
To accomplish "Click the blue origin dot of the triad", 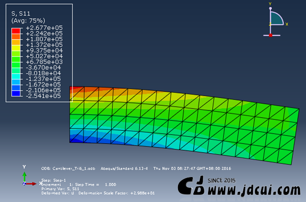I will click(24, 184).
